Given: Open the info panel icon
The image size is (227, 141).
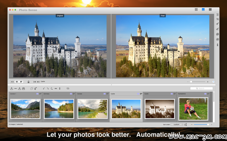Looking at the screenshot, I should click(x=218, y=45).
